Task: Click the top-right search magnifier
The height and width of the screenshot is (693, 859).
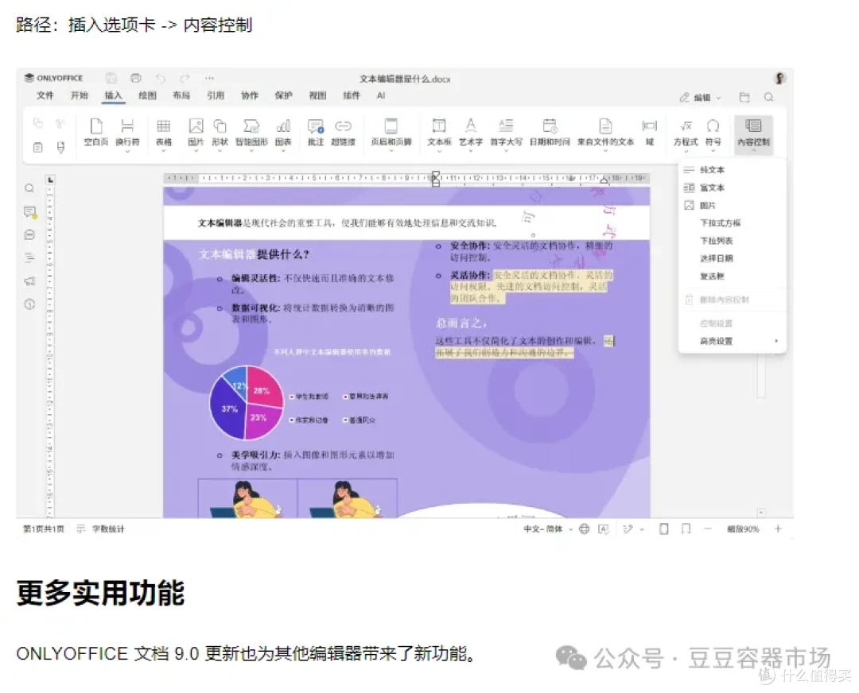Action: [x=768, y=97]
